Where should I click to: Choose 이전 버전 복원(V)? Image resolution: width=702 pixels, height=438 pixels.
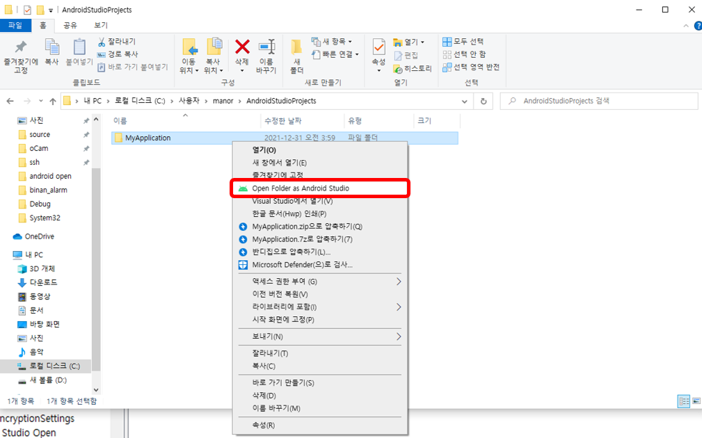(x=319, y=294)
